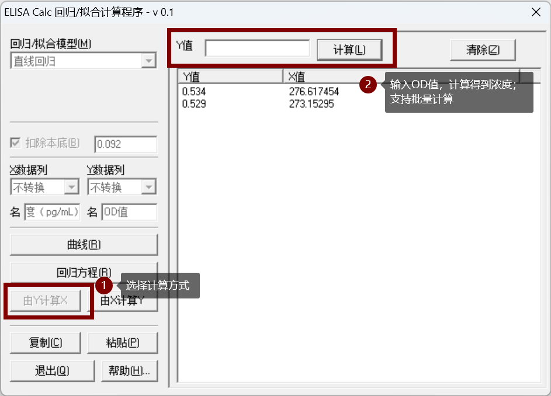The height and width of the screenshot is (396, 551).
Task: Open the 曲线(R) curve view
Action: [x=82, y=245]
